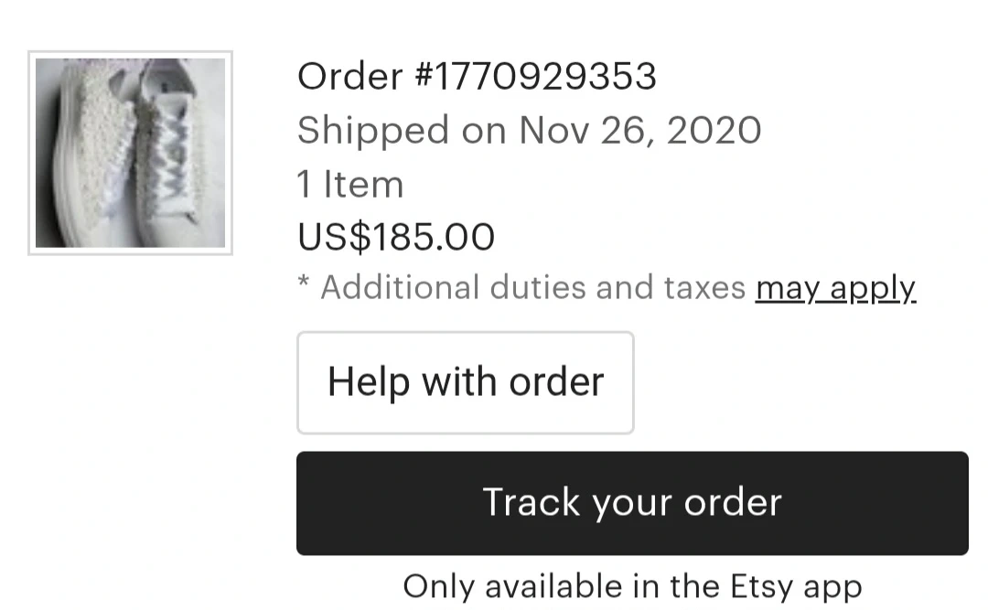This screenshot has height=610, width=988.
Task: Follow the "may apply" link
Action: point(835,288)
